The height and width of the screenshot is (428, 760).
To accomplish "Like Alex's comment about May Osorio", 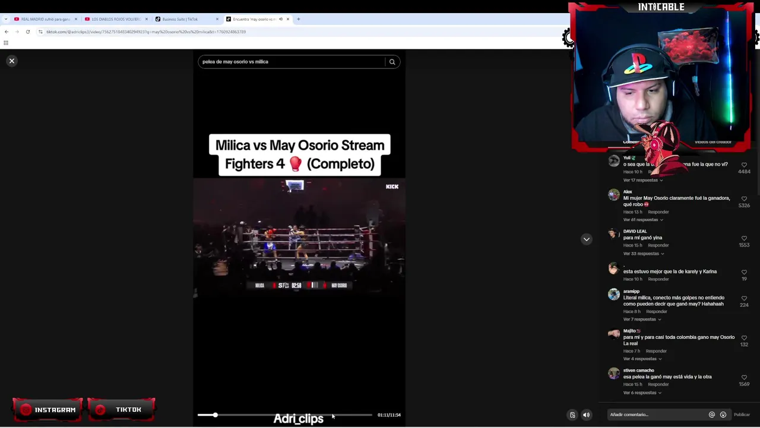I will coord(744,199).
